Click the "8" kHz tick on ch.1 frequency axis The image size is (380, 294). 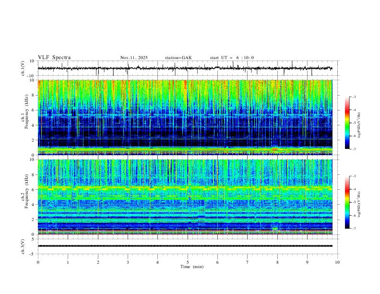point(34,95)
